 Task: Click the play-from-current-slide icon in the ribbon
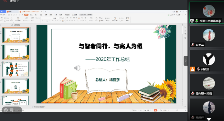pyautogui.click(x=18, y=18)
